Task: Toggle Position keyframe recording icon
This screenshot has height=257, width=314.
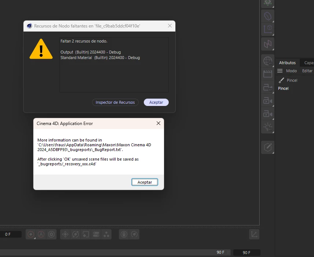Action: tap(65, 234)
